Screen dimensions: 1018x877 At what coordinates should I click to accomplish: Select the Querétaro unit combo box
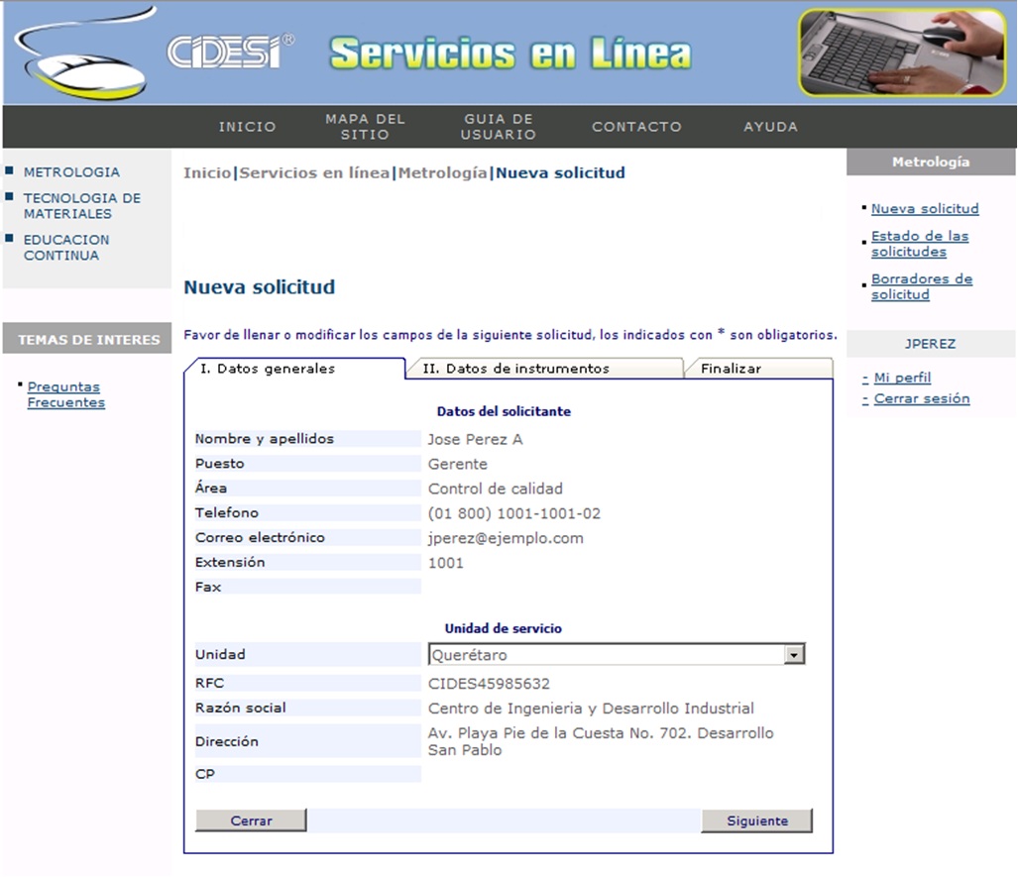pyautogui.click(x=605, y=655)
